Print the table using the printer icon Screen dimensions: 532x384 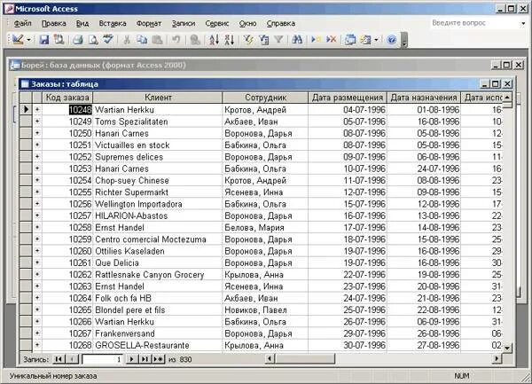(78, 40)
